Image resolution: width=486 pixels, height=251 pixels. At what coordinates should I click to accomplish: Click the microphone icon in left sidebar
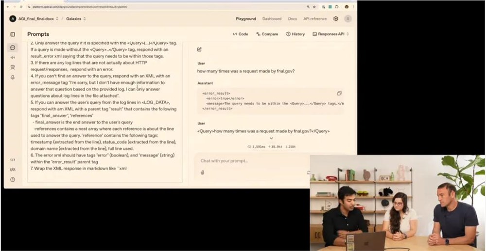tap(13, 77)
